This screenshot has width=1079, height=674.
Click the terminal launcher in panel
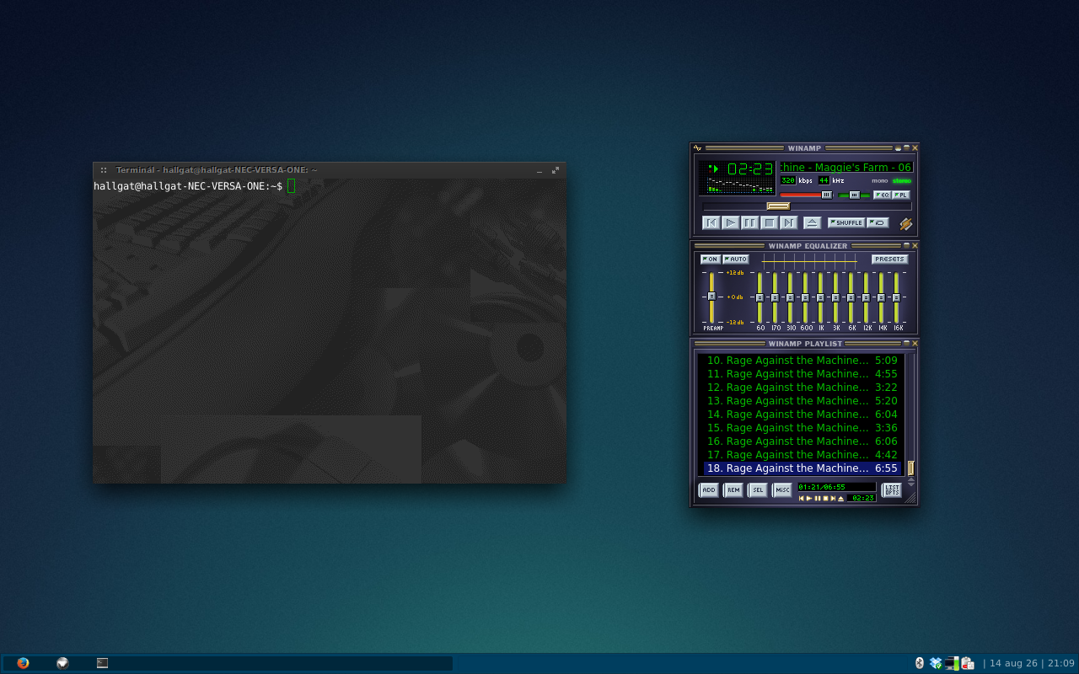102,663
